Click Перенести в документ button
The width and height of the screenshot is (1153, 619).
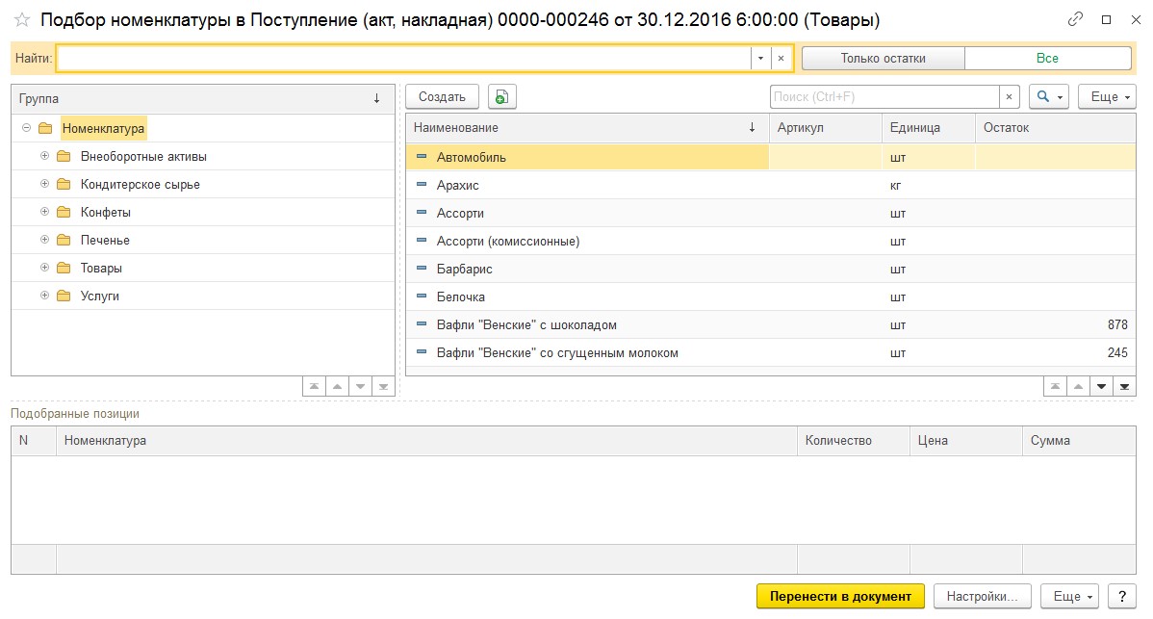(841, 595)
